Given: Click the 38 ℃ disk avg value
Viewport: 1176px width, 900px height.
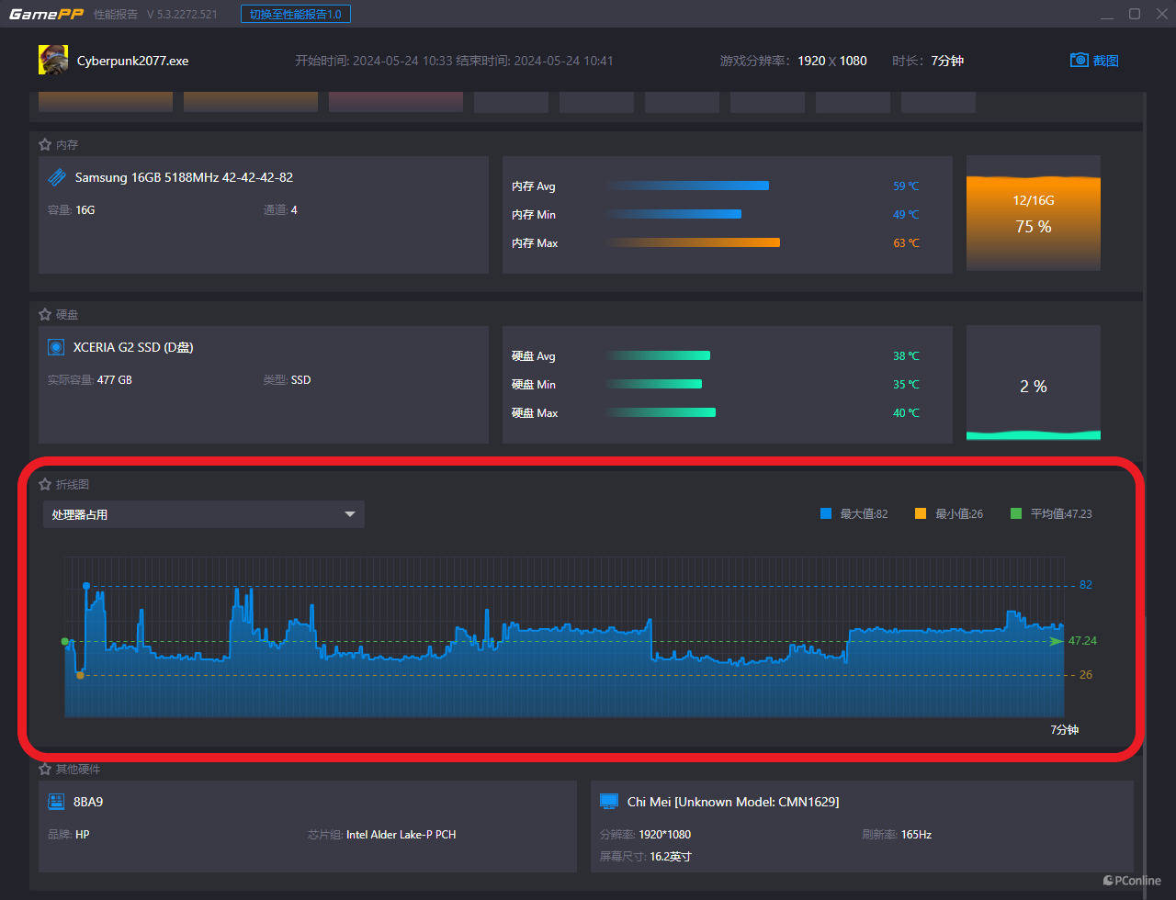Looking at the screenshot, I should pos(906,356).
